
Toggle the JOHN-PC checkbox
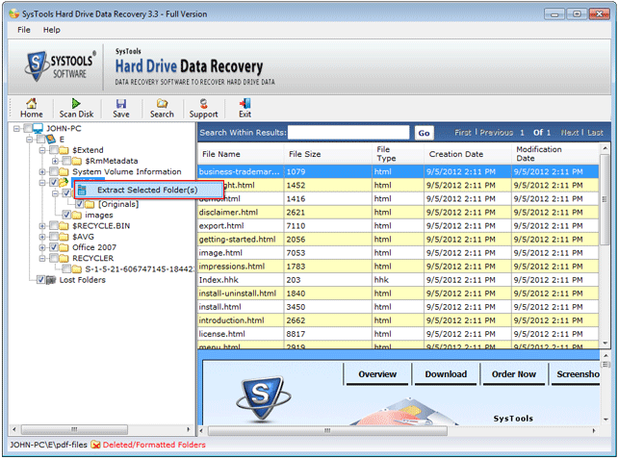tap(28, 128)
